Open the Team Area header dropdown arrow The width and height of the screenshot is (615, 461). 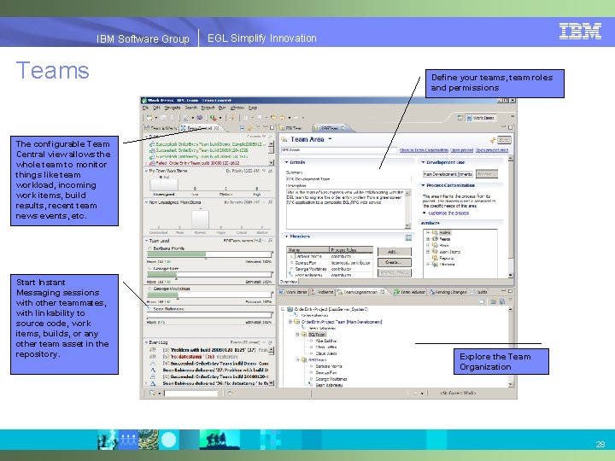[x=330, y=139]
